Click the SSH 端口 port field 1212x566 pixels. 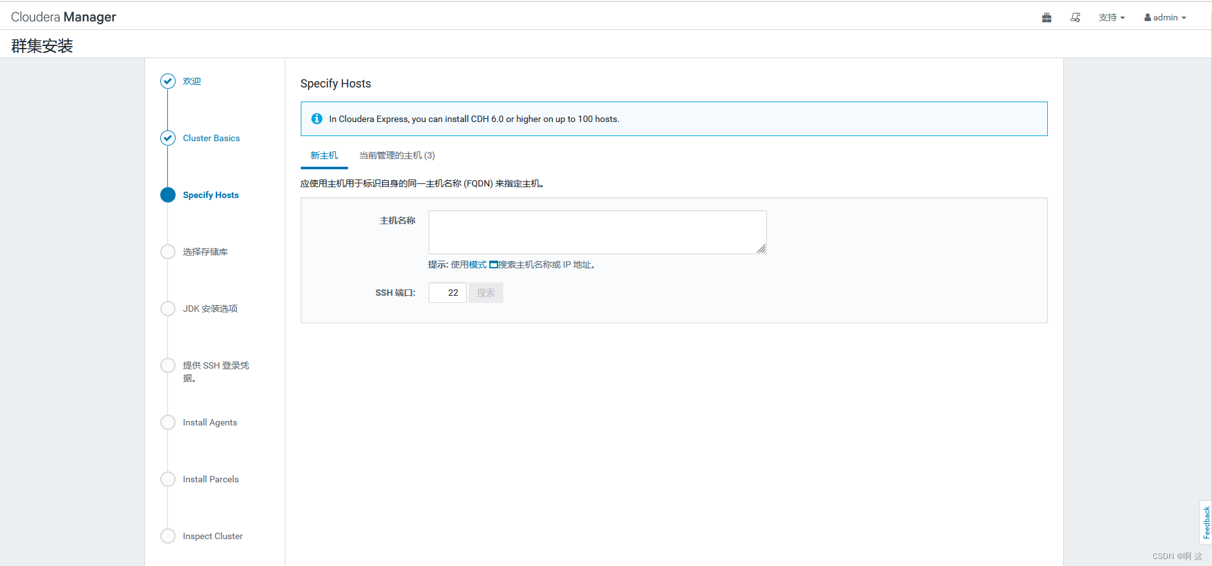pyautogui.click(x=447, y=293)
